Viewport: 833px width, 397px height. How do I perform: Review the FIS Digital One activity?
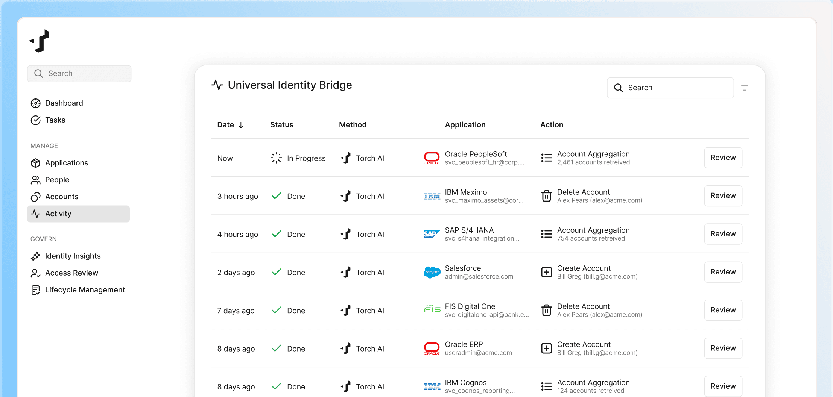tap(723, 310)
